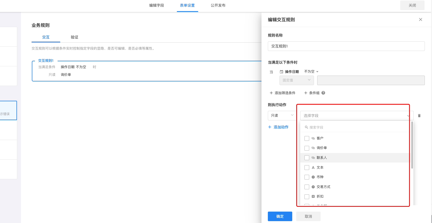Click the help icon beside 条件组

point(323,93)
